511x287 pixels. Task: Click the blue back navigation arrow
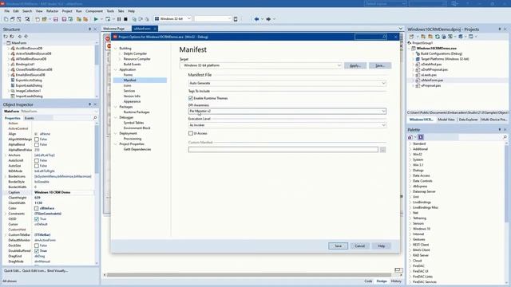pyautogui.click(x=256, y=19)
